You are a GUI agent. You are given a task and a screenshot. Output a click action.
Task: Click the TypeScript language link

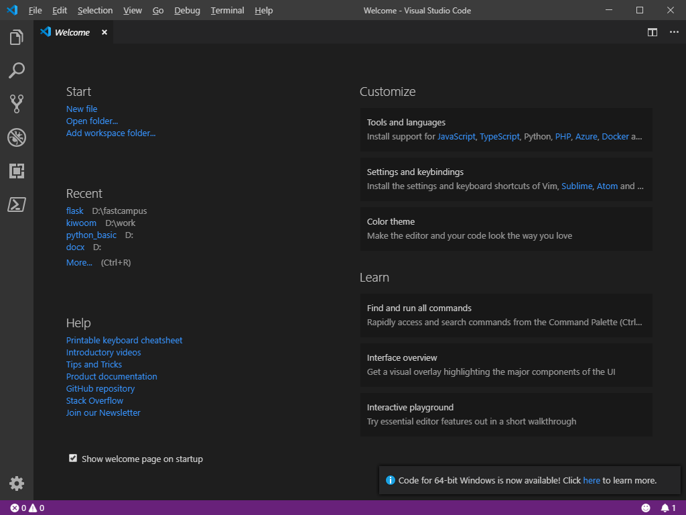click(x=500, y=137)
